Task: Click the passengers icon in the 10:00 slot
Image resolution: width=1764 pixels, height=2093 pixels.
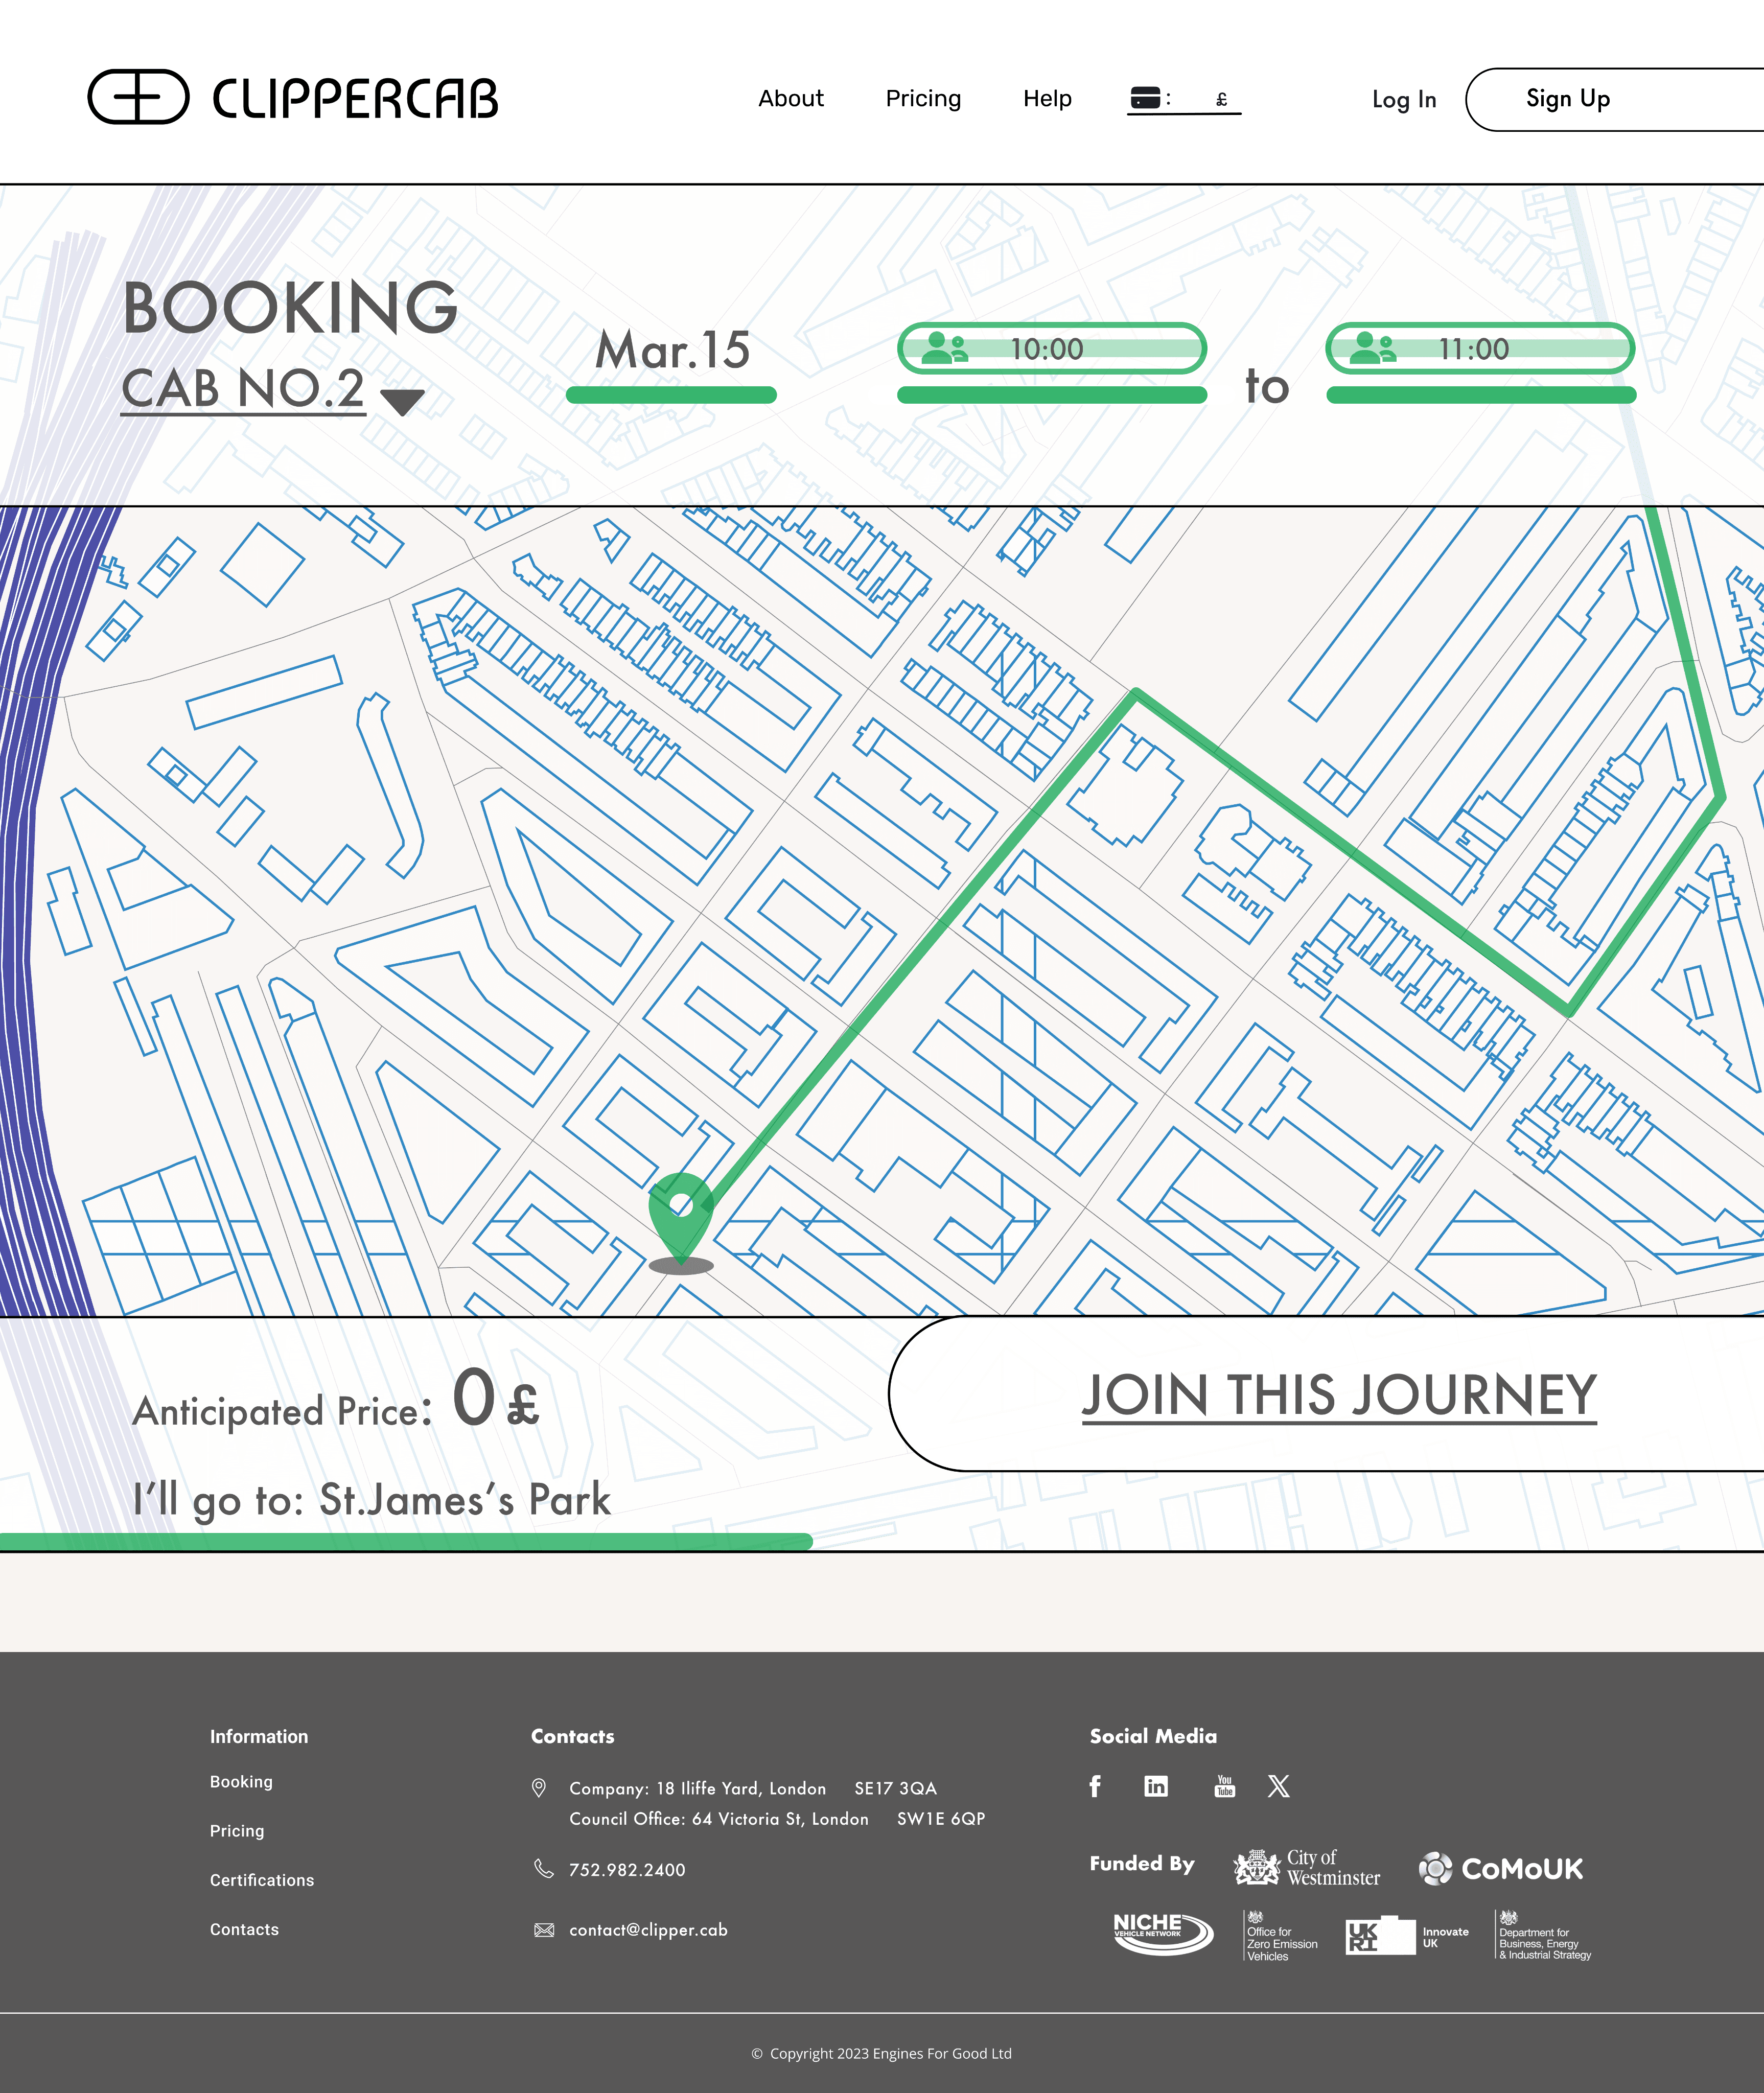Action: coord(944,348)
